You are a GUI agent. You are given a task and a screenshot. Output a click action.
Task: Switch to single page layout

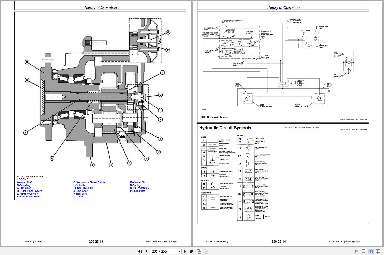click(357, 251)
